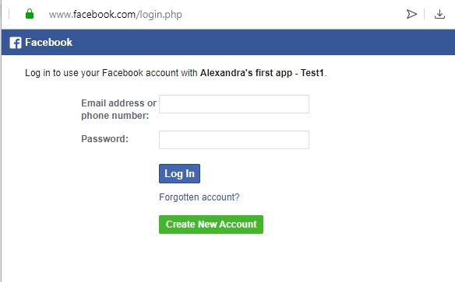Click the paper-plane send icon

click(x=411, y=14)
